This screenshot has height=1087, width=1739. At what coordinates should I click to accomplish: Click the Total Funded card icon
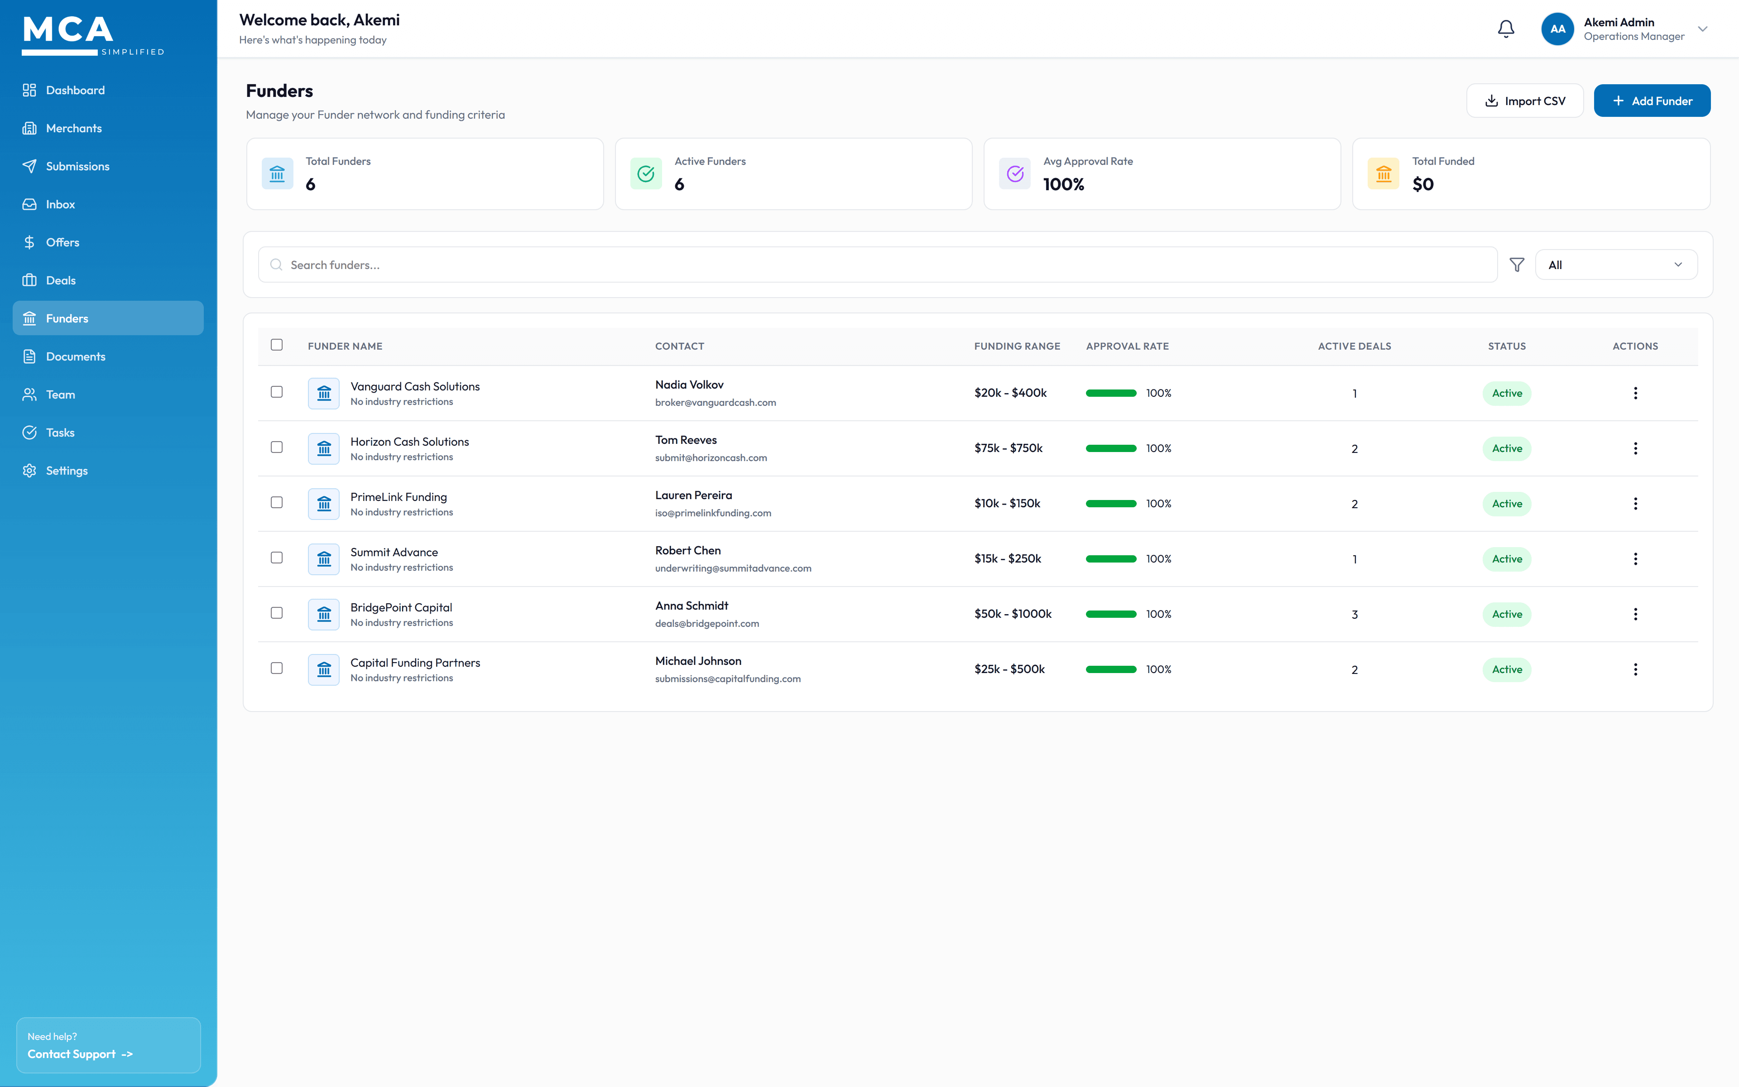[1384, 173]
